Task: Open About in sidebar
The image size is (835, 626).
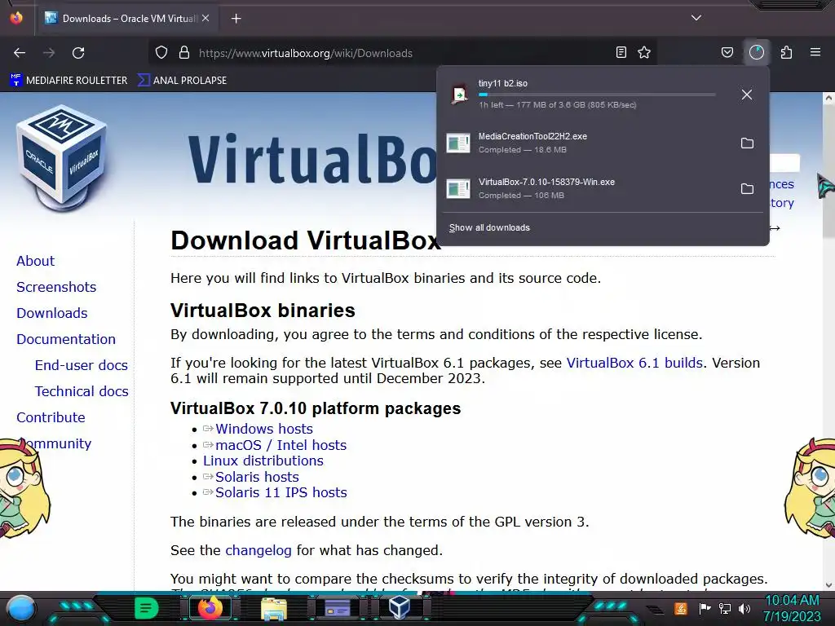Action: [35, 261]
